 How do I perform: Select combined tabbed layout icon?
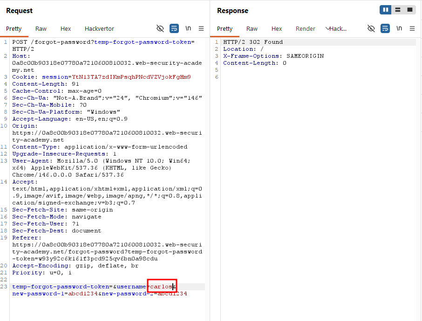pyautogui.click(x=409, y=10)
